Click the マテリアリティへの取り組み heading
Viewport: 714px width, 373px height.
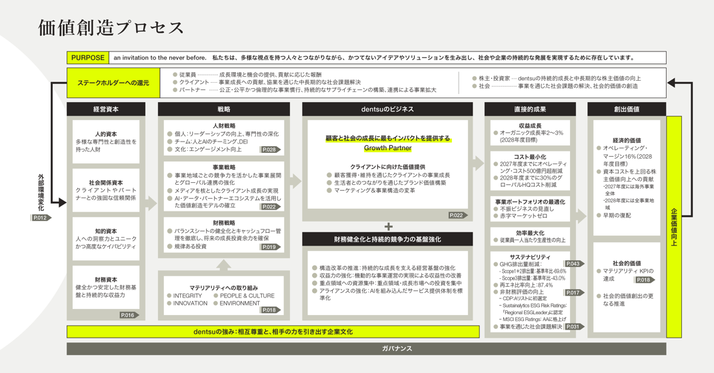tap(224, 288)
